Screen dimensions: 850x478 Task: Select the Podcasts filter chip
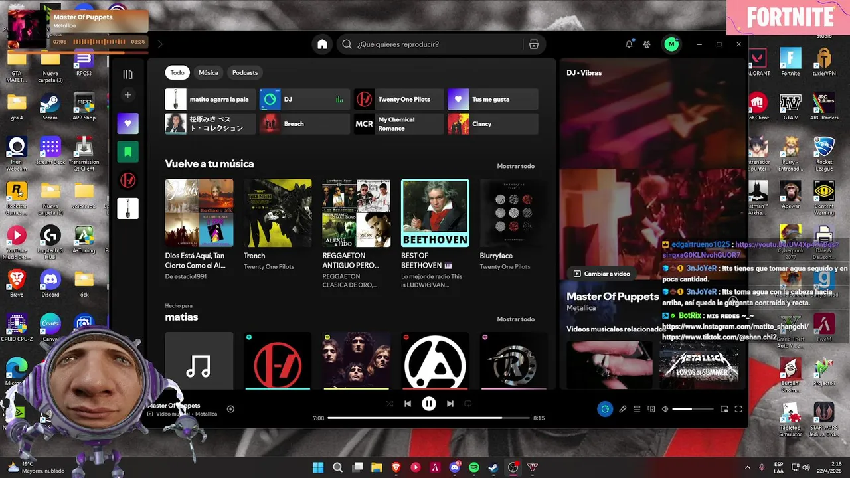(x=245, y=73)
